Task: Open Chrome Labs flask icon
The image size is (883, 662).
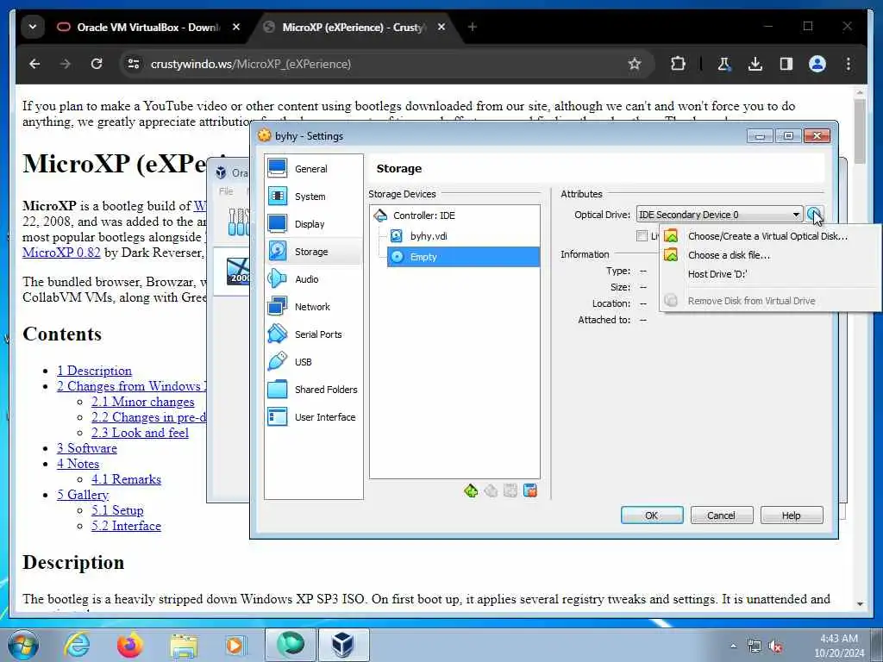Action: [x=724, y=64]
